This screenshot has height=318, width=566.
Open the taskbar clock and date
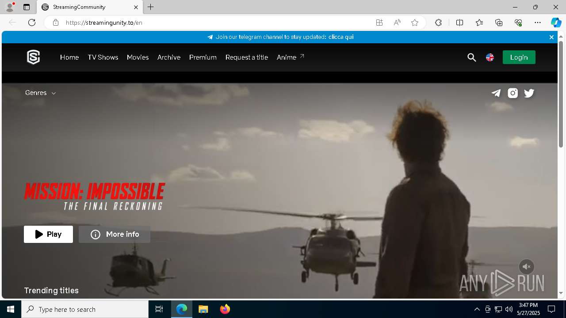click(528, 309)
